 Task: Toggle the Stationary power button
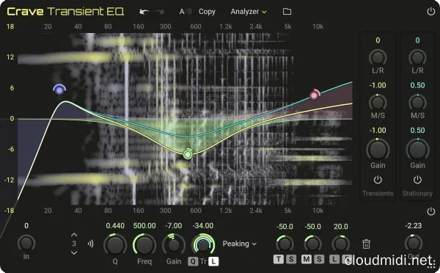417,180
